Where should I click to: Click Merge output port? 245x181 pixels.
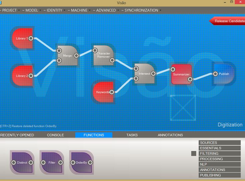tap(77, 55)
